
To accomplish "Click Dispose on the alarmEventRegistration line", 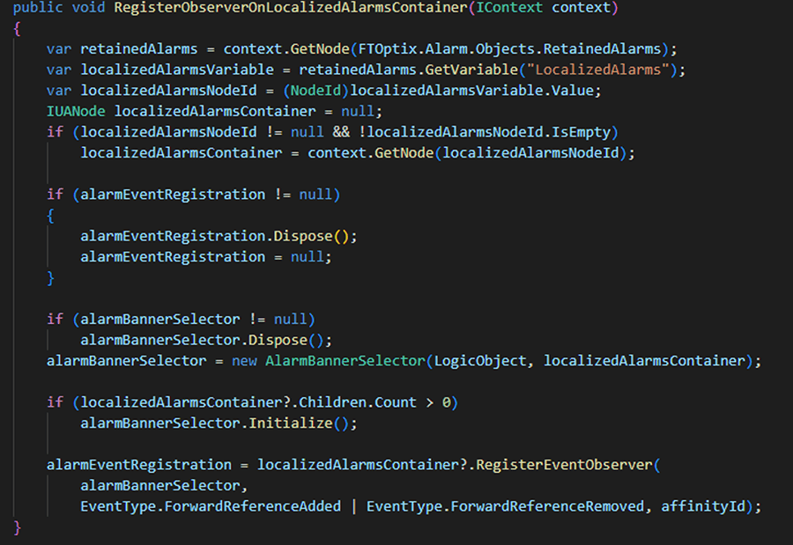I will pos(303,236).
